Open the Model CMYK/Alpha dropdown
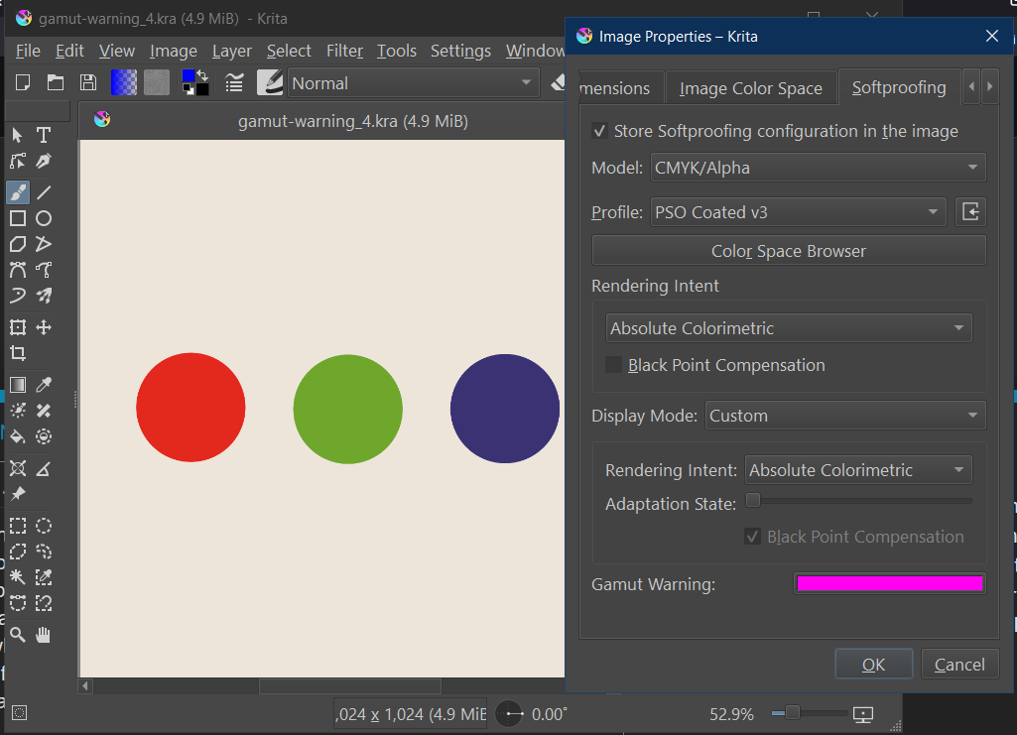1017x735 pixels. [818, 168]
